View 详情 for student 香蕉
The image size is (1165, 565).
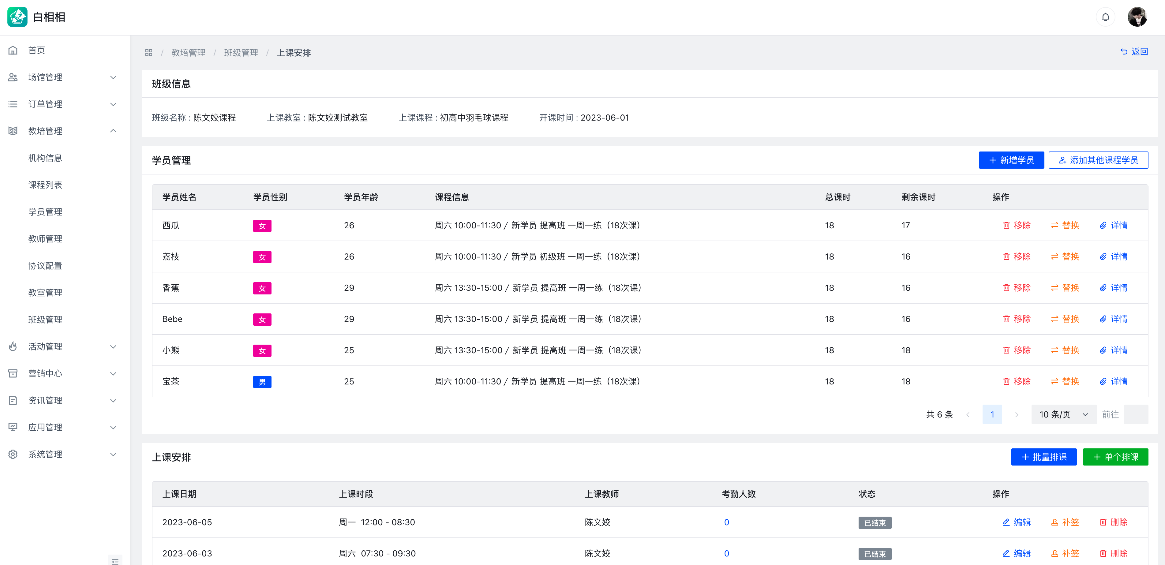pyautogui.click(x=1114, y=288)
